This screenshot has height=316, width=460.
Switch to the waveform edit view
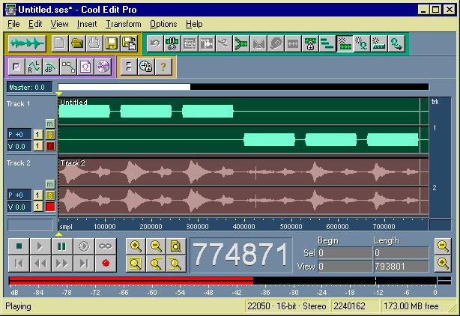click(x=27, y=43)
